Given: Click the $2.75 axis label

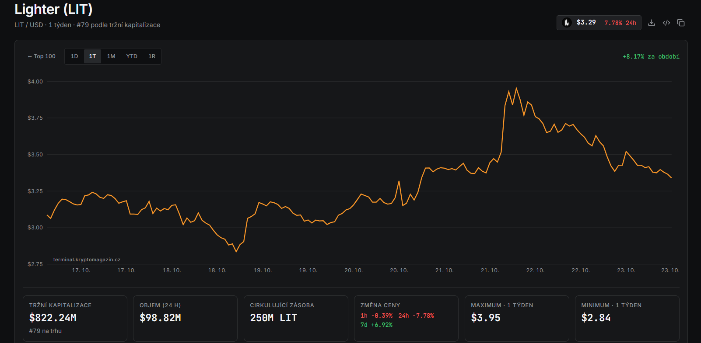Looking at the screenshot, I should 35,264.
